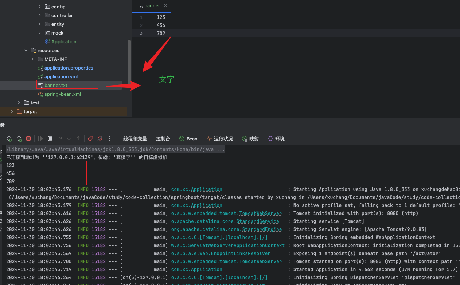Open application.yml file

coord(61,76)
